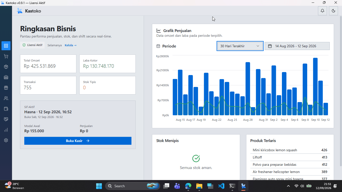Select the Stok Tipis card
This screenshot has width=342, height=192.
pyautogui.click(x=107, y=85)
